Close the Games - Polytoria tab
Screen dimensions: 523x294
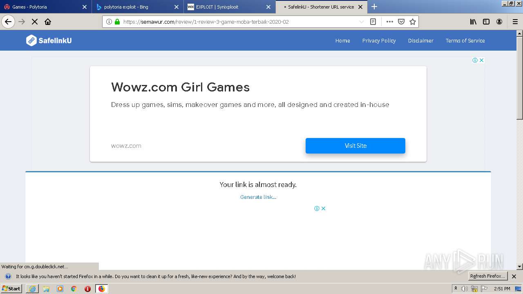[85, 7]
